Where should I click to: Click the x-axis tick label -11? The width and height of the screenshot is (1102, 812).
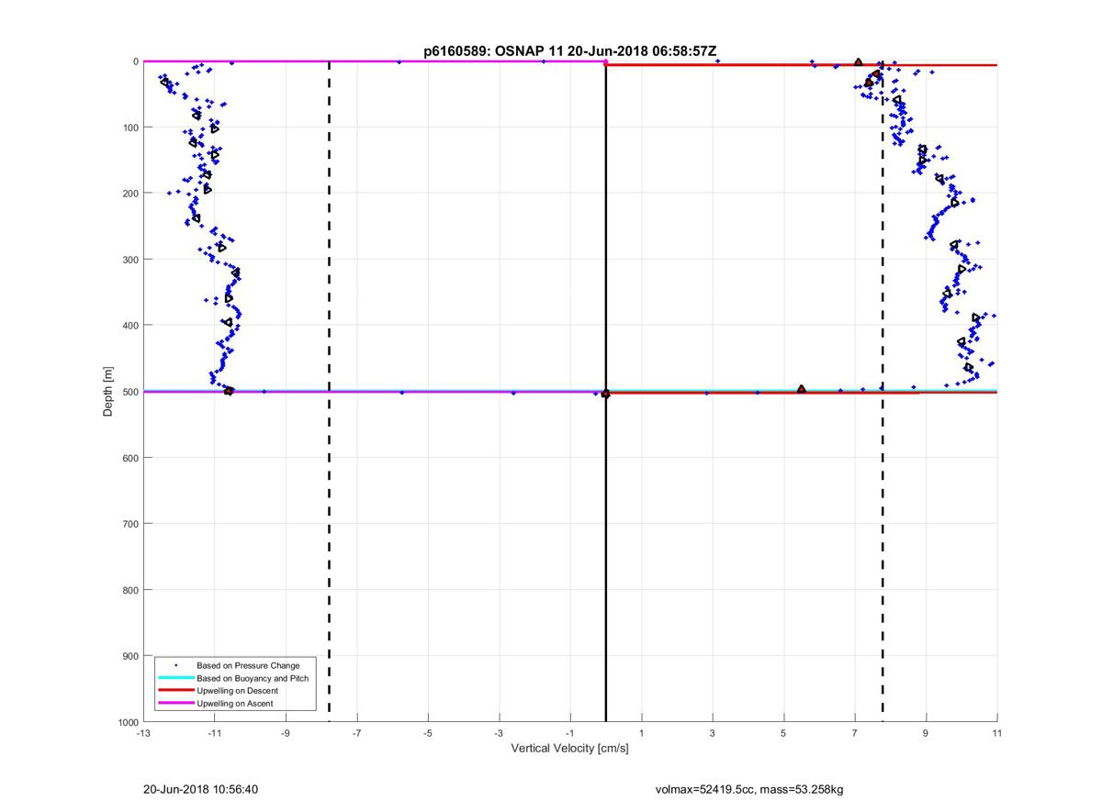coord(214,733)
